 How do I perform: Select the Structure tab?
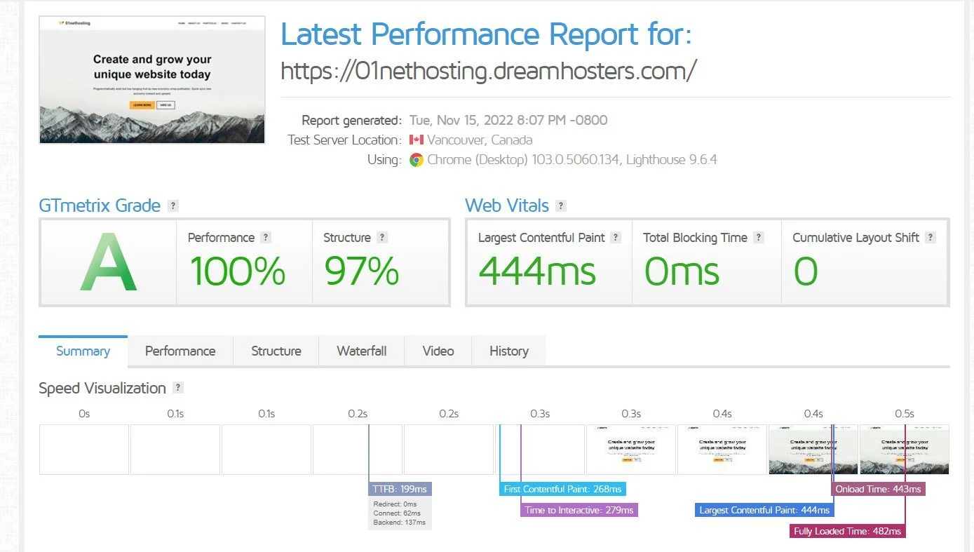(276, 351)
